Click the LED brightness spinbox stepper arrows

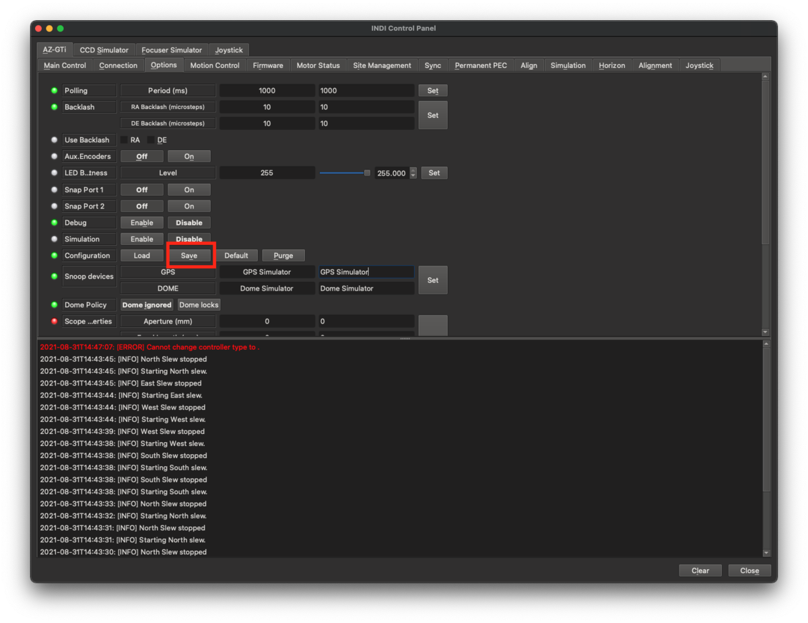[x=413, y=173]
